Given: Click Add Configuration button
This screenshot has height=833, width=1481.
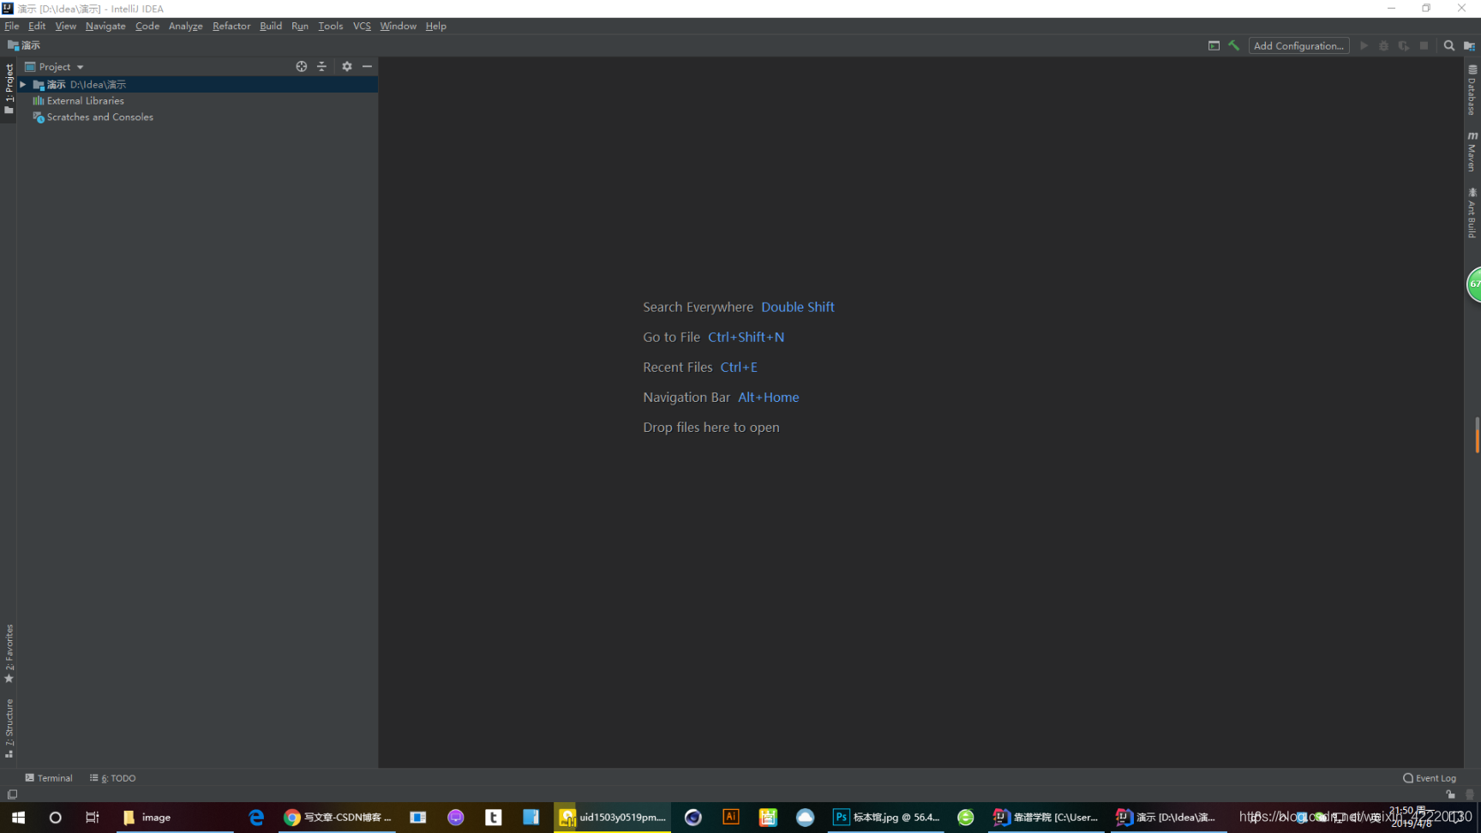Looking at the screenshot, I should pos(1298,45).
